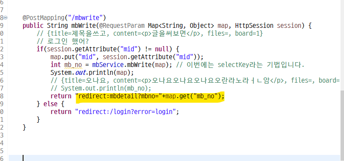The height and width of the screenshot is (161, 344).
Task: Click the commented-out println(mb_no) line
Action: (101, 88)
